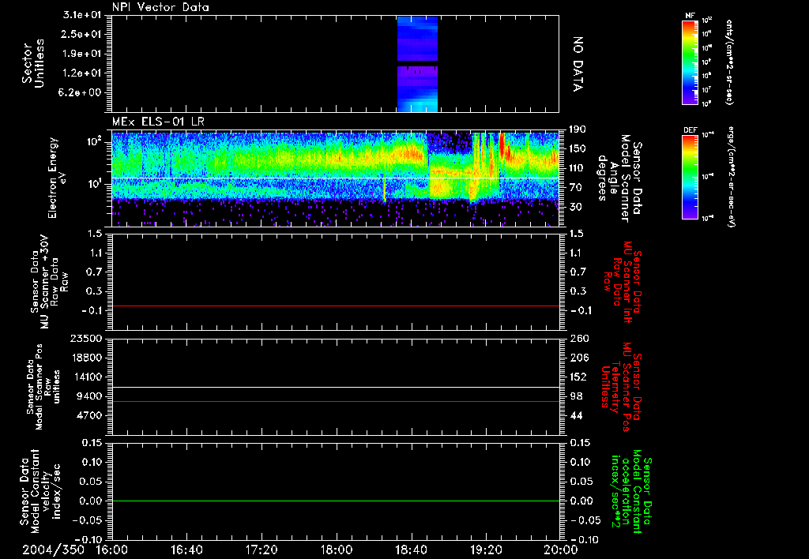Click the "1.9e+01" sector tick value
Viewport: 809px width, 559px height.
pyautogui.click(x=82, y=54)
